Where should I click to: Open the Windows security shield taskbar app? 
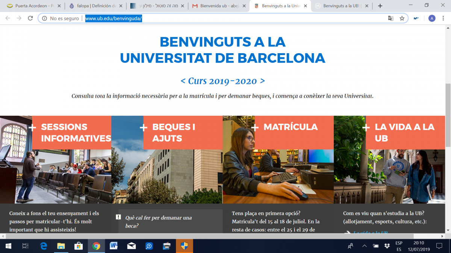pos(185,246)
